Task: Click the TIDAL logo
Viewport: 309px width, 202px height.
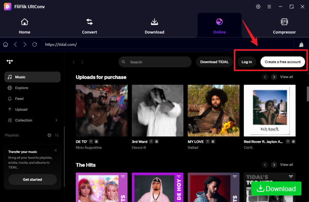Action: pyautogui.click(x=10, y=62)
